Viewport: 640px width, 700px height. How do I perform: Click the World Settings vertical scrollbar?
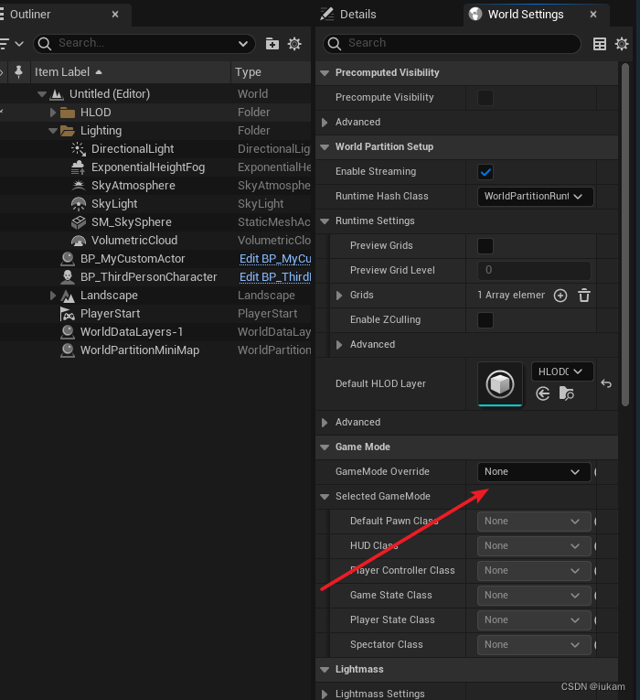click(x=625, y=234)
